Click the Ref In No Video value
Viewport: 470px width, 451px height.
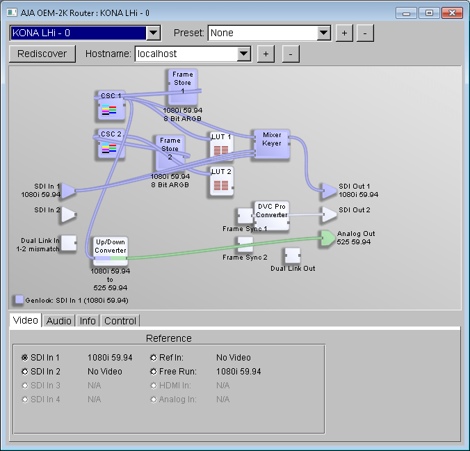[x=234, y=358]
